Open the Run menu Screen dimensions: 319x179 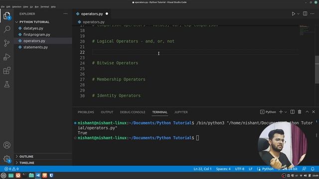(x=36, y=6)
